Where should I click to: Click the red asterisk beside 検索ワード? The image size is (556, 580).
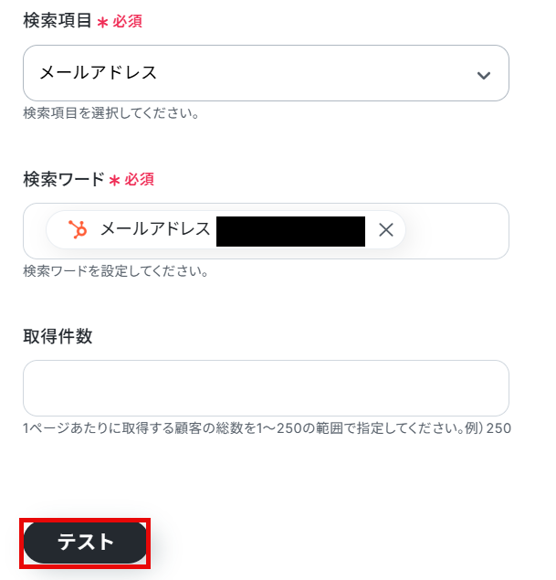pos(114,181)
